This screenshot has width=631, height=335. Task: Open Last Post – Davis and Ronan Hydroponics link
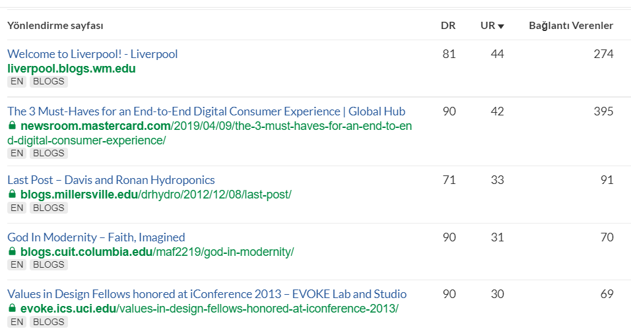[111, 180]
